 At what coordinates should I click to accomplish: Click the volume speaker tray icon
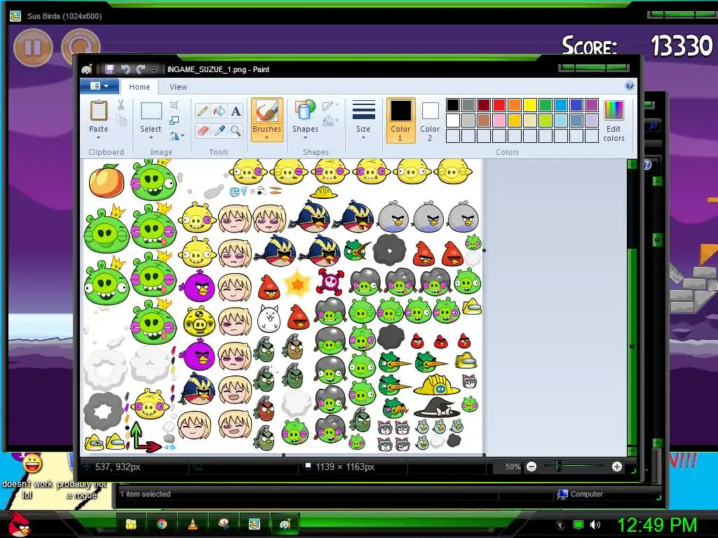pyautogui.click(x=595, y=525)
